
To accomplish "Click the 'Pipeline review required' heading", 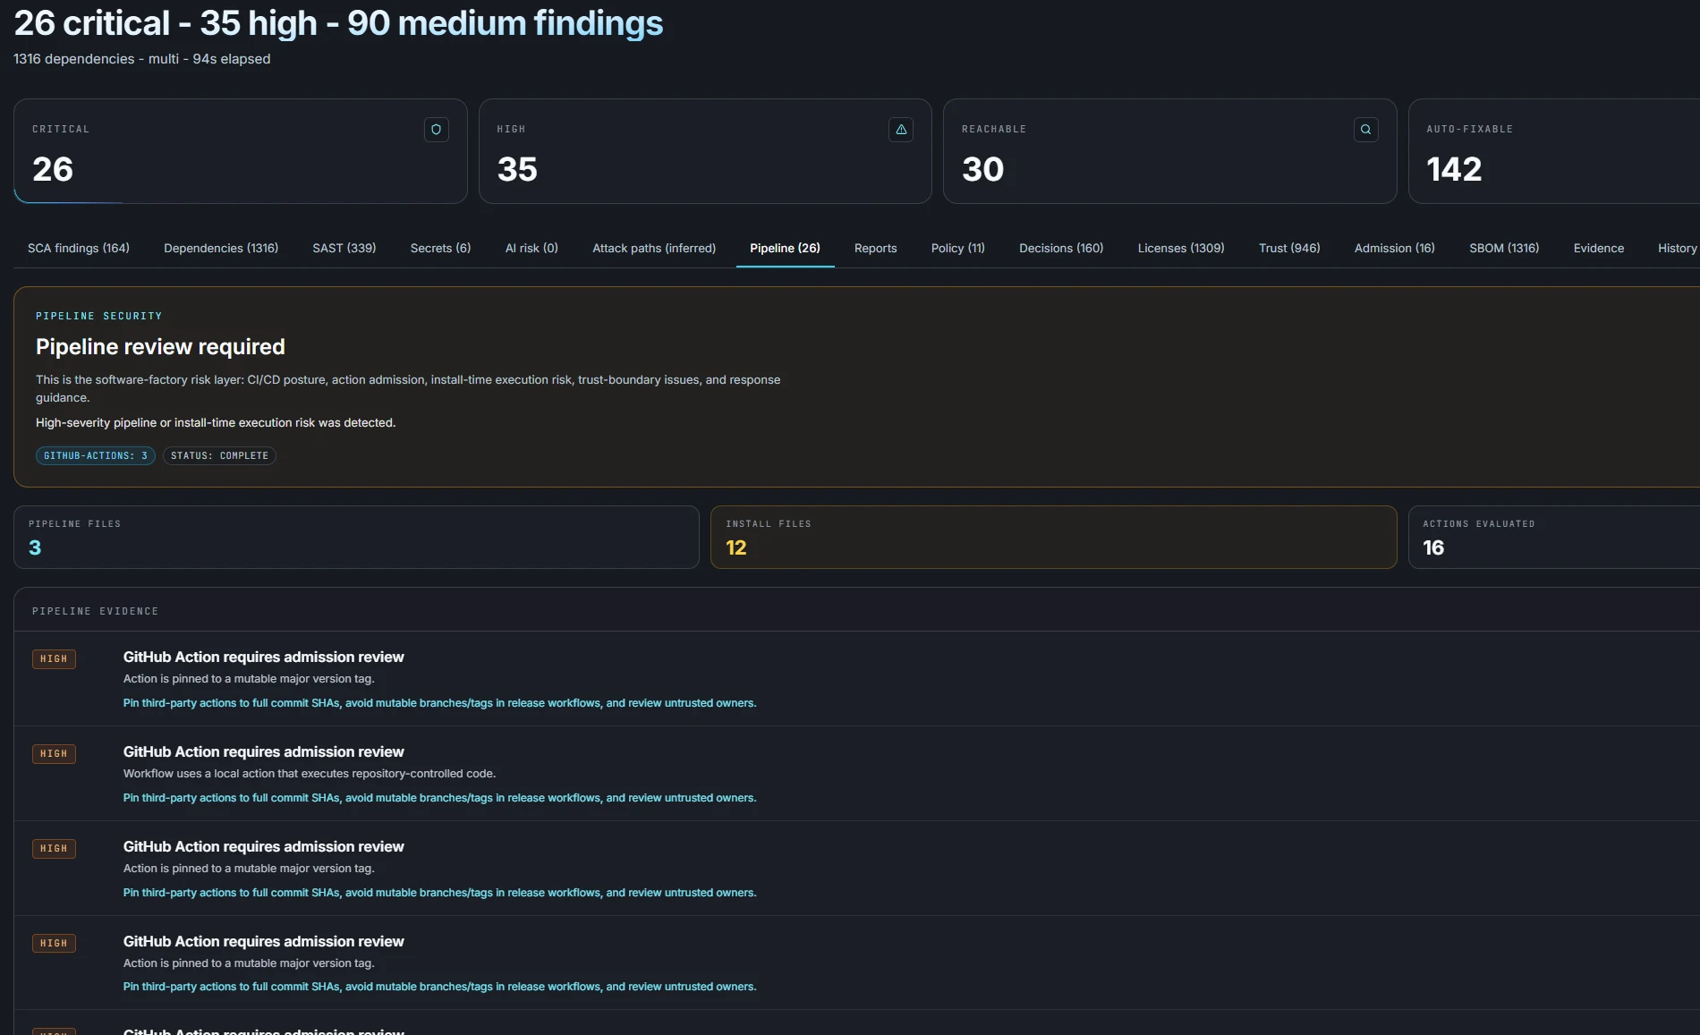I will click(x=160, y=346).
